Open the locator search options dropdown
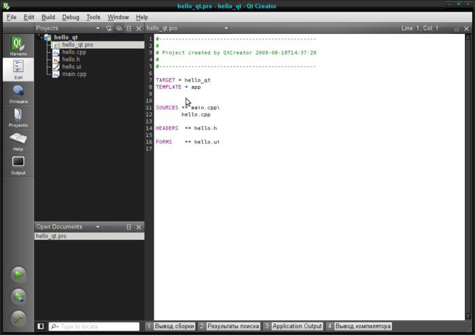 pos(55,326)
